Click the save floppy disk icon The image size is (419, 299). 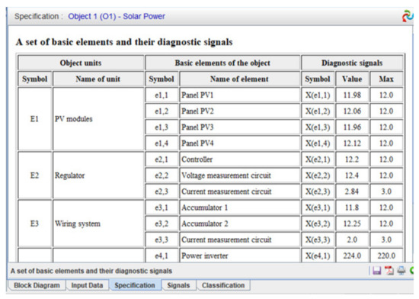(x=377, y=271)
